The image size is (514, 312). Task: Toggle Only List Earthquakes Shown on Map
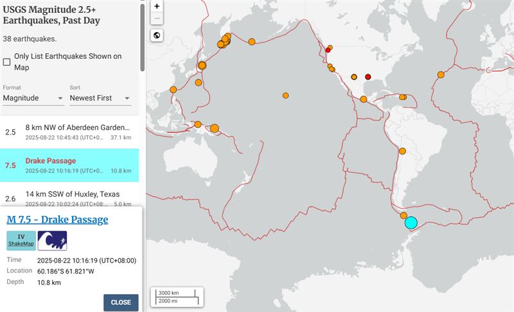pos(6,62)
